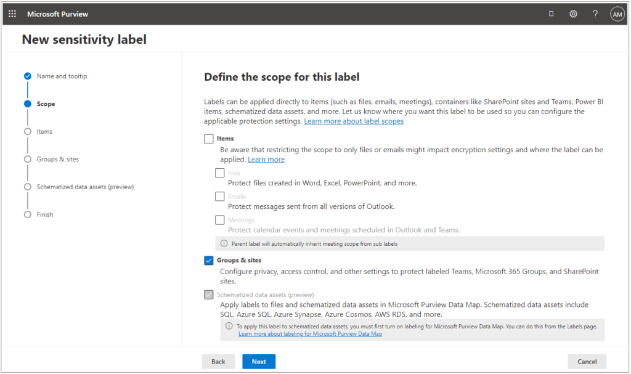
Task: Toggle Schematized data assets (preview) checkbox
Action: click(208, 295)
